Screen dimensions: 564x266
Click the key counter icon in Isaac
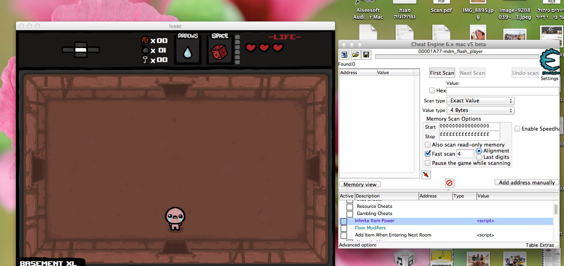point(145,60)
